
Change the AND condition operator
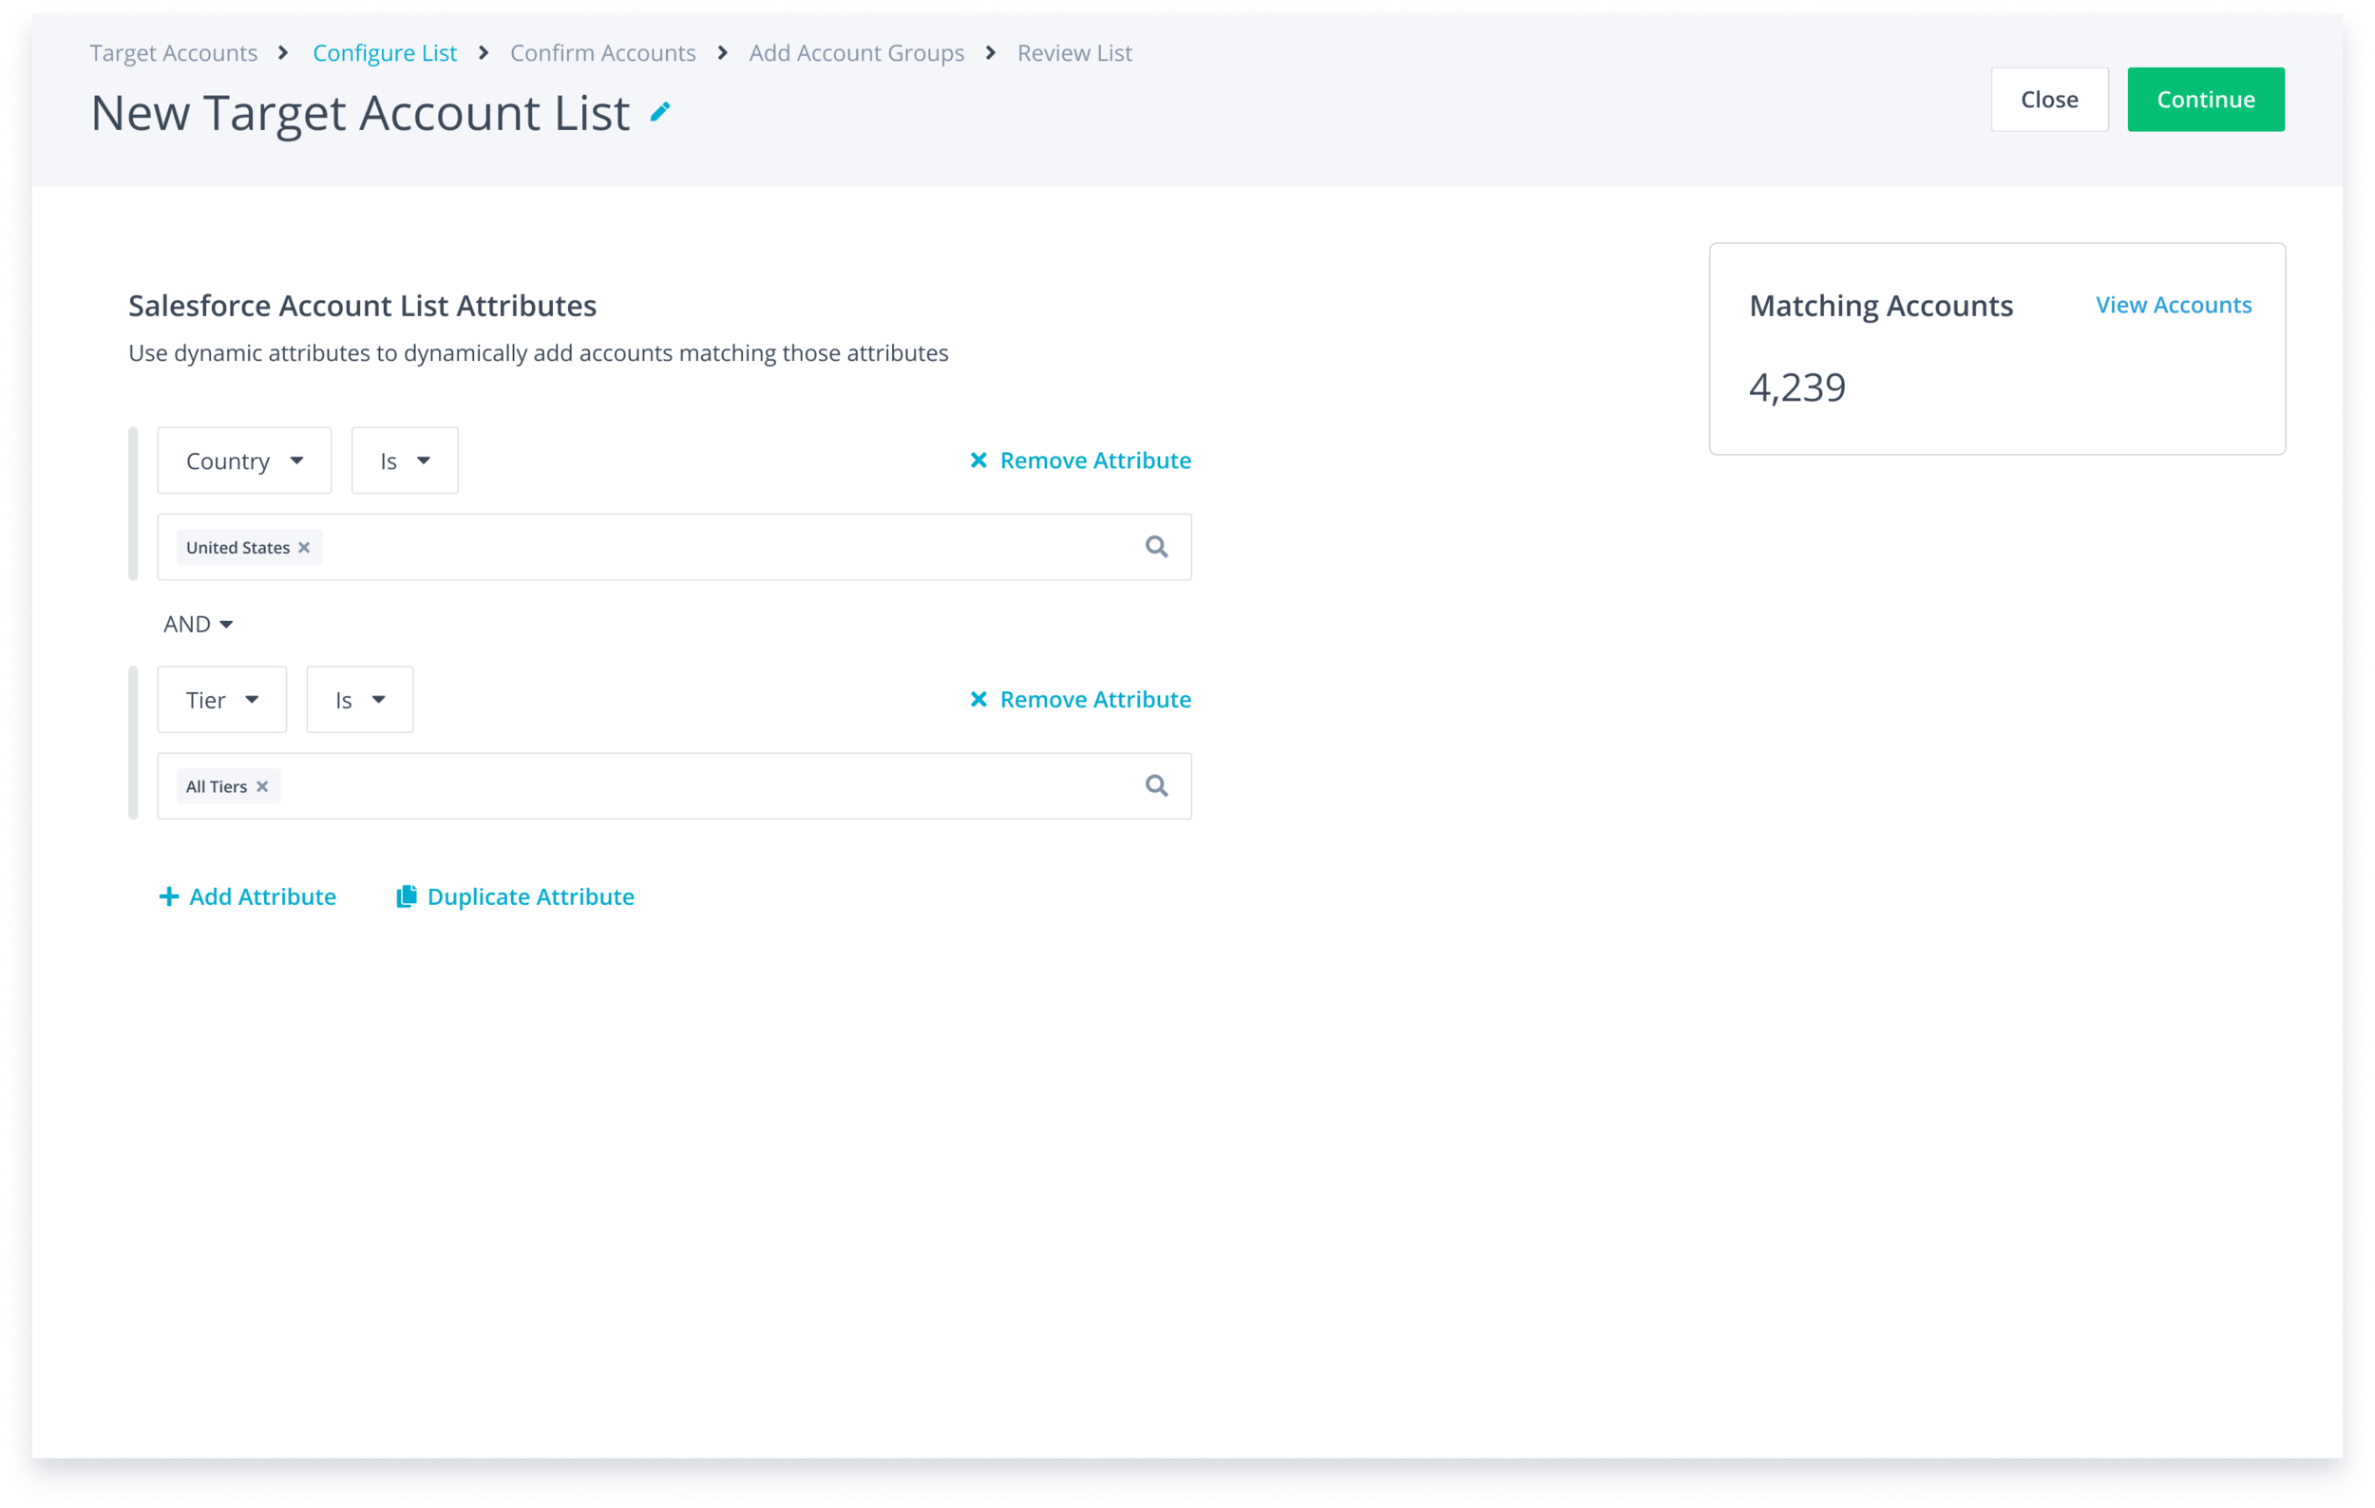pos(199,624)
